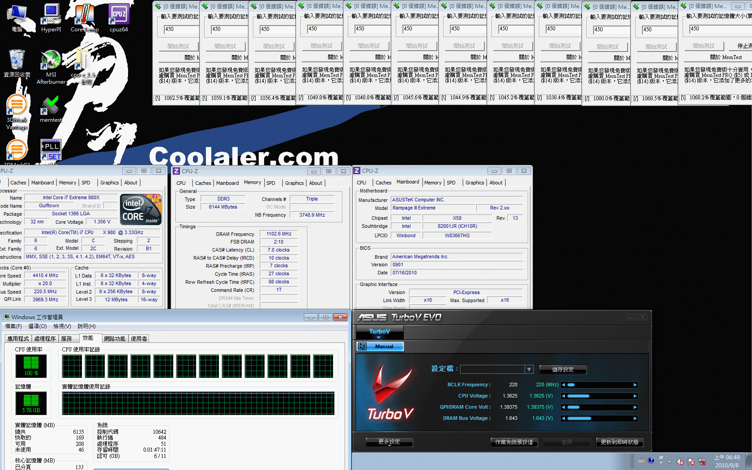
Task: Adjust the QPI/DRAM Core Volt slider
Action: pos(599,407)
